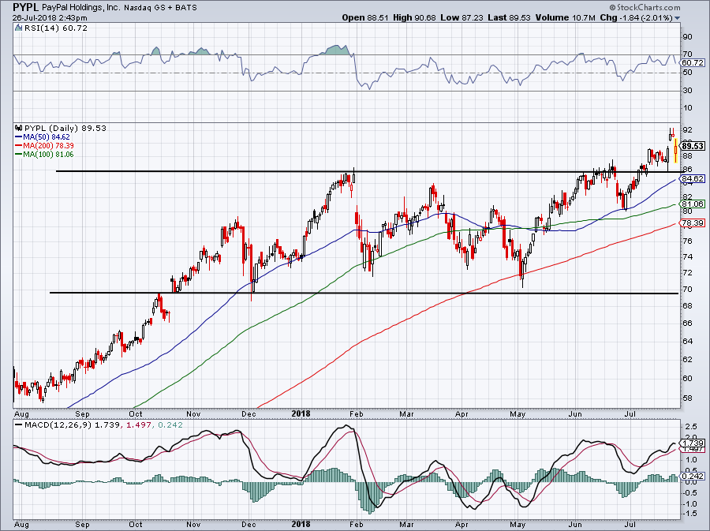
Task: Click the boxed 60.72 RSI value tag
Action: tap(693, 63)
